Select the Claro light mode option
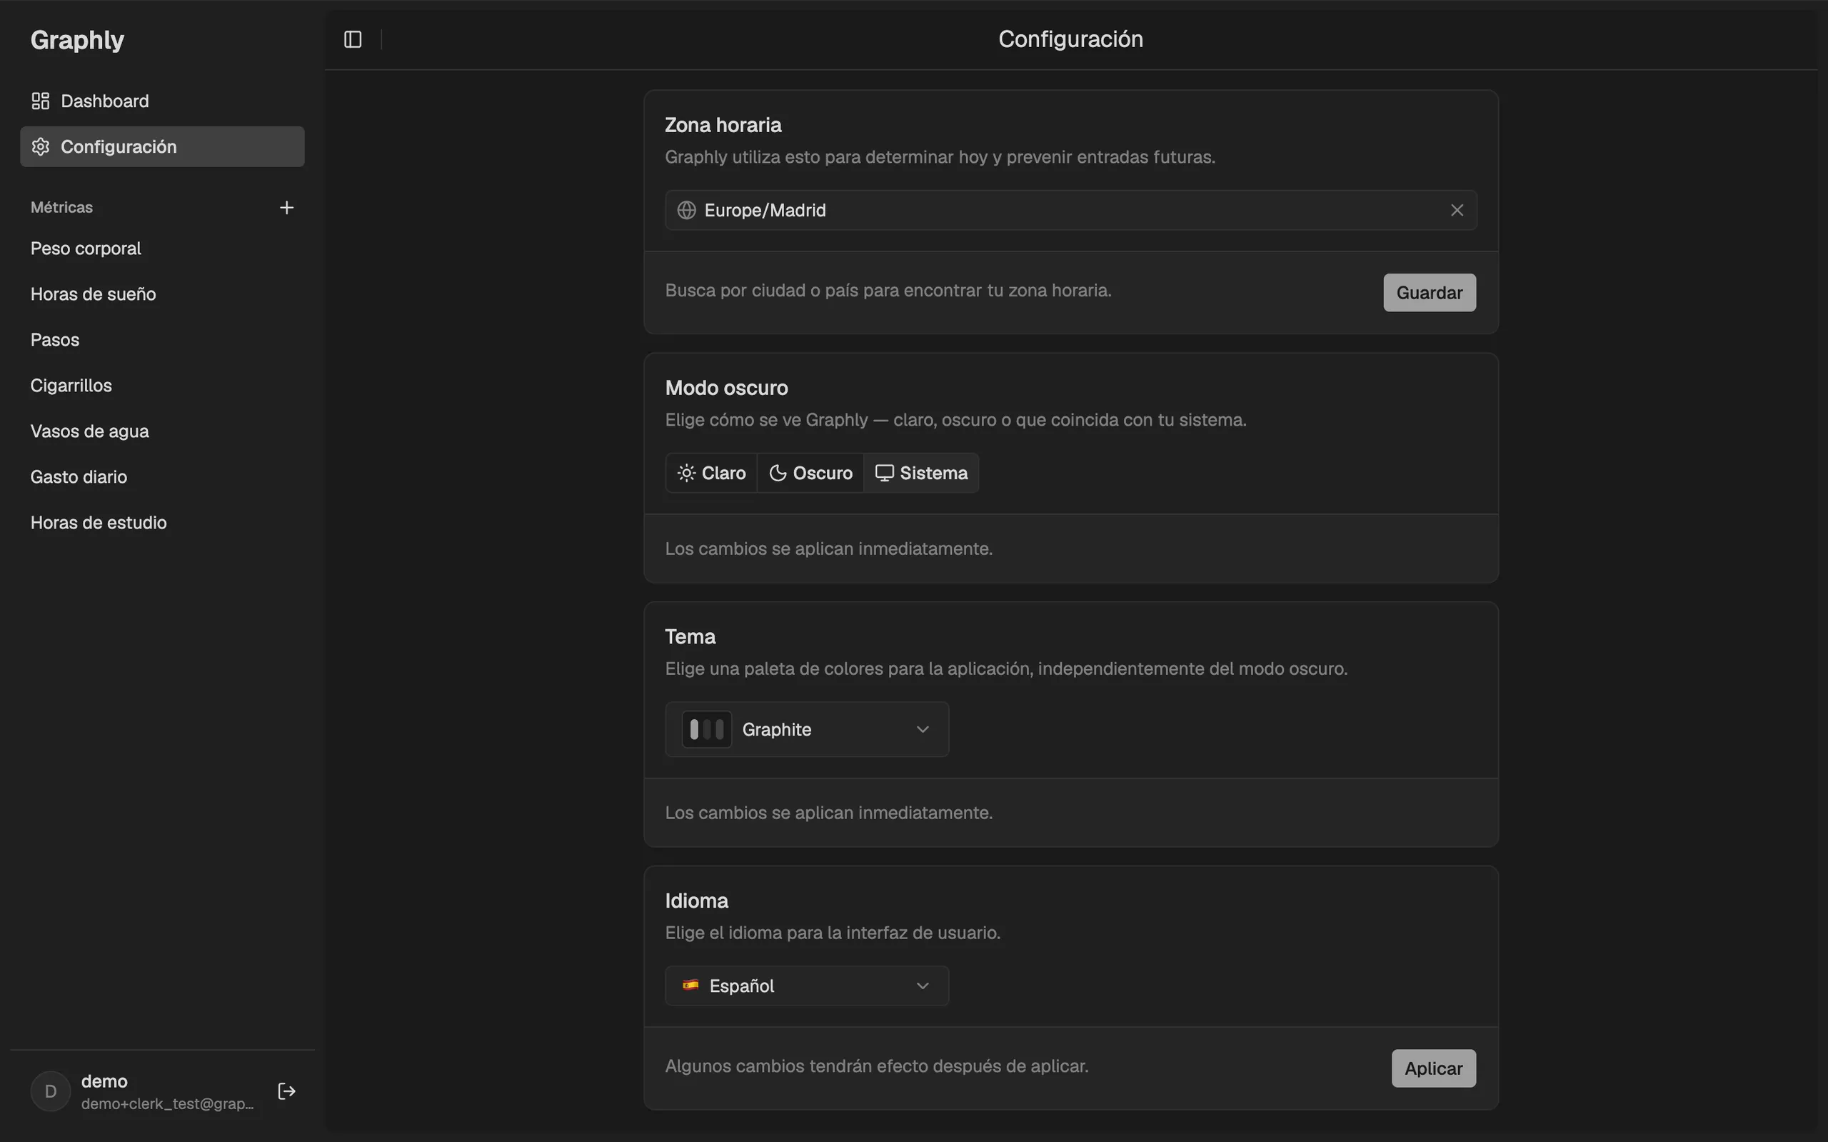Image resolution: width=1828 pixels, height=1142 pixels. coord(711,473)
